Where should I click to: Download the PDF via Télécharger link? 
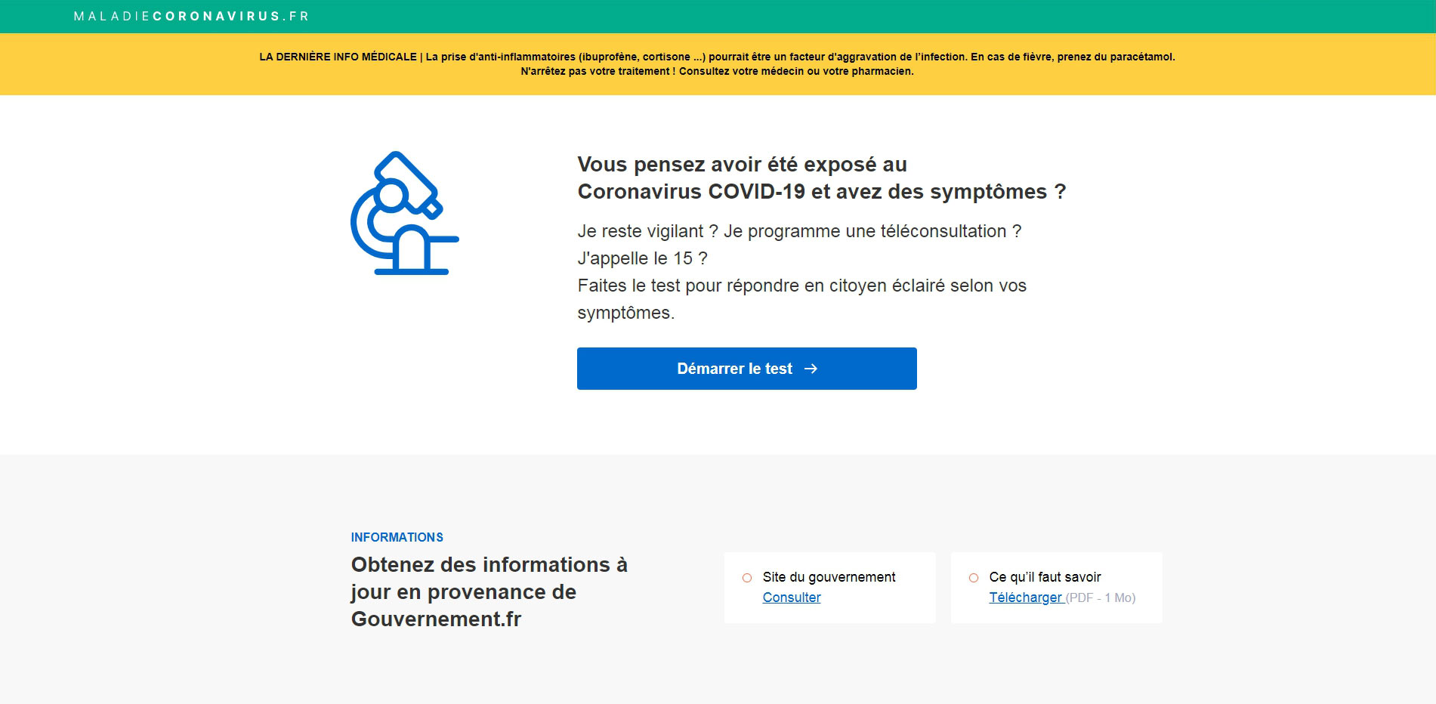point(1025,597)
